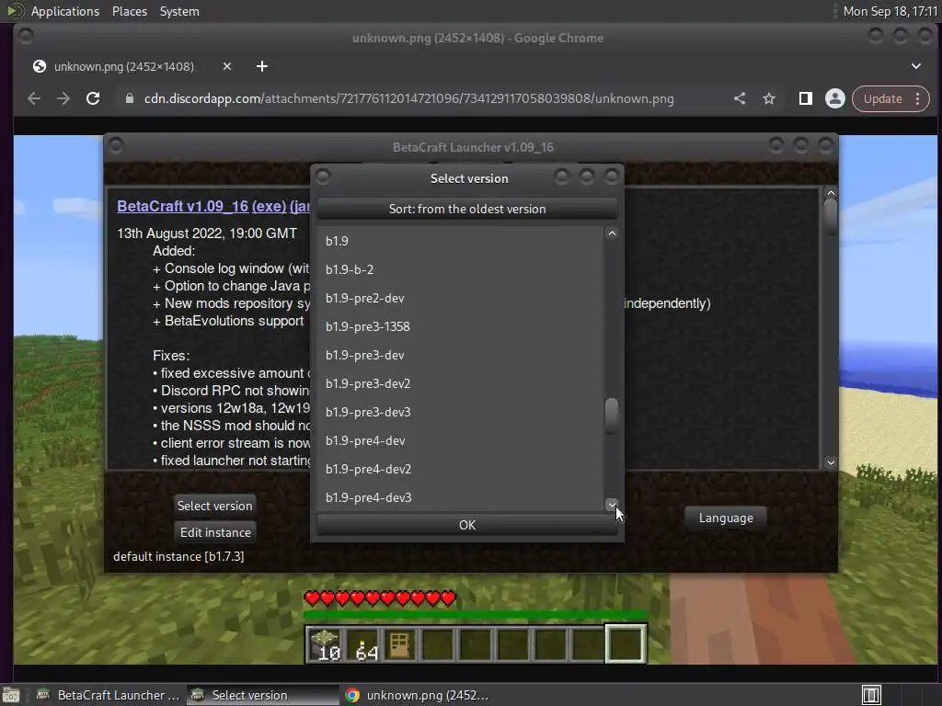Bookmark this page with star icon
942x706 pixels.
pos(769,98)
